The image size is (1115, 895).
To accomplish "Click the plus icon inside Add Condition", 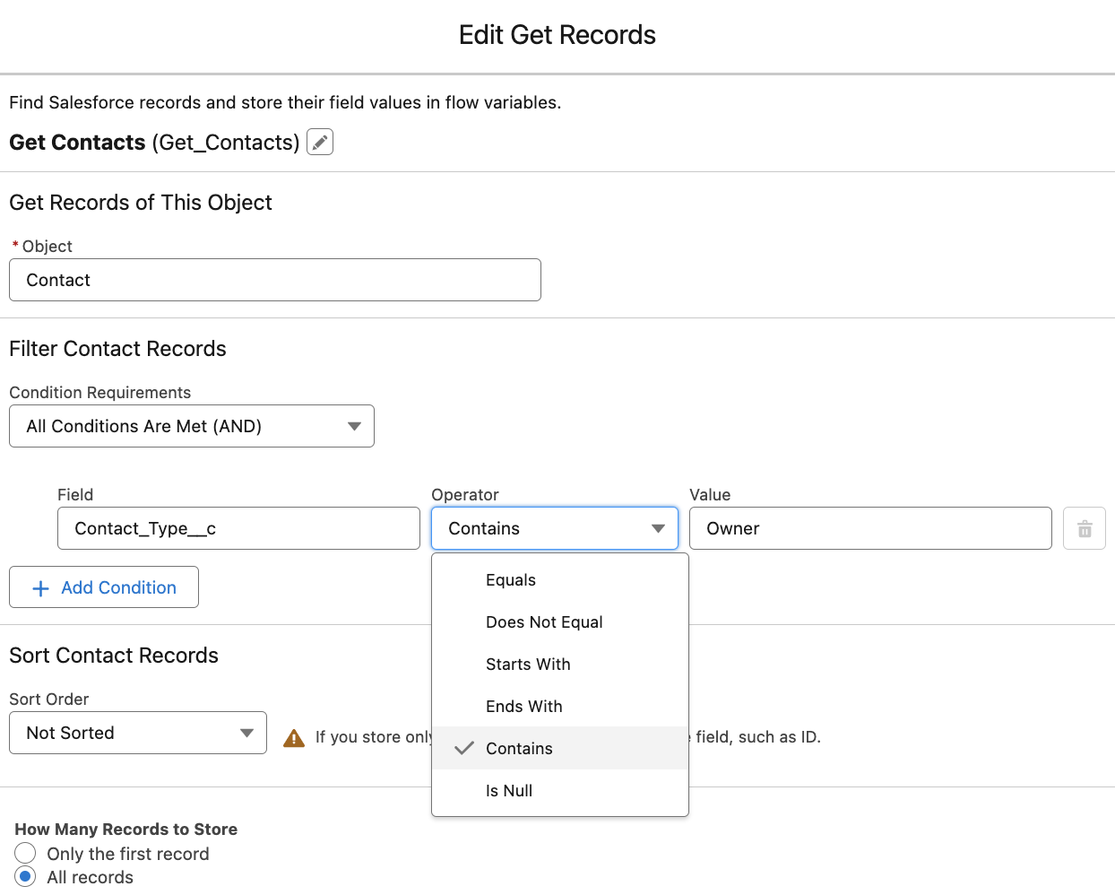I will (x=39, y=587).
